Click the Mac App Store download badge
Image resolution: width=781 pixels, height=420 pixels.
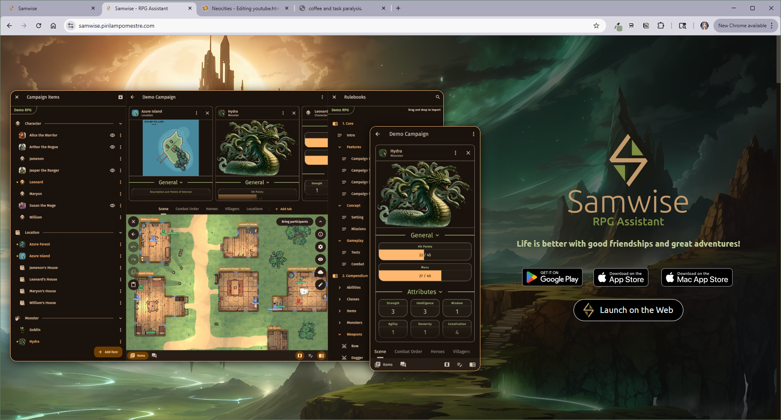696,278
